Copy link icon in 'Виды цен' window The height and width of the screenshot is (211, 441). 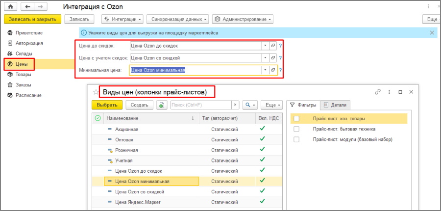pos(378,92)
